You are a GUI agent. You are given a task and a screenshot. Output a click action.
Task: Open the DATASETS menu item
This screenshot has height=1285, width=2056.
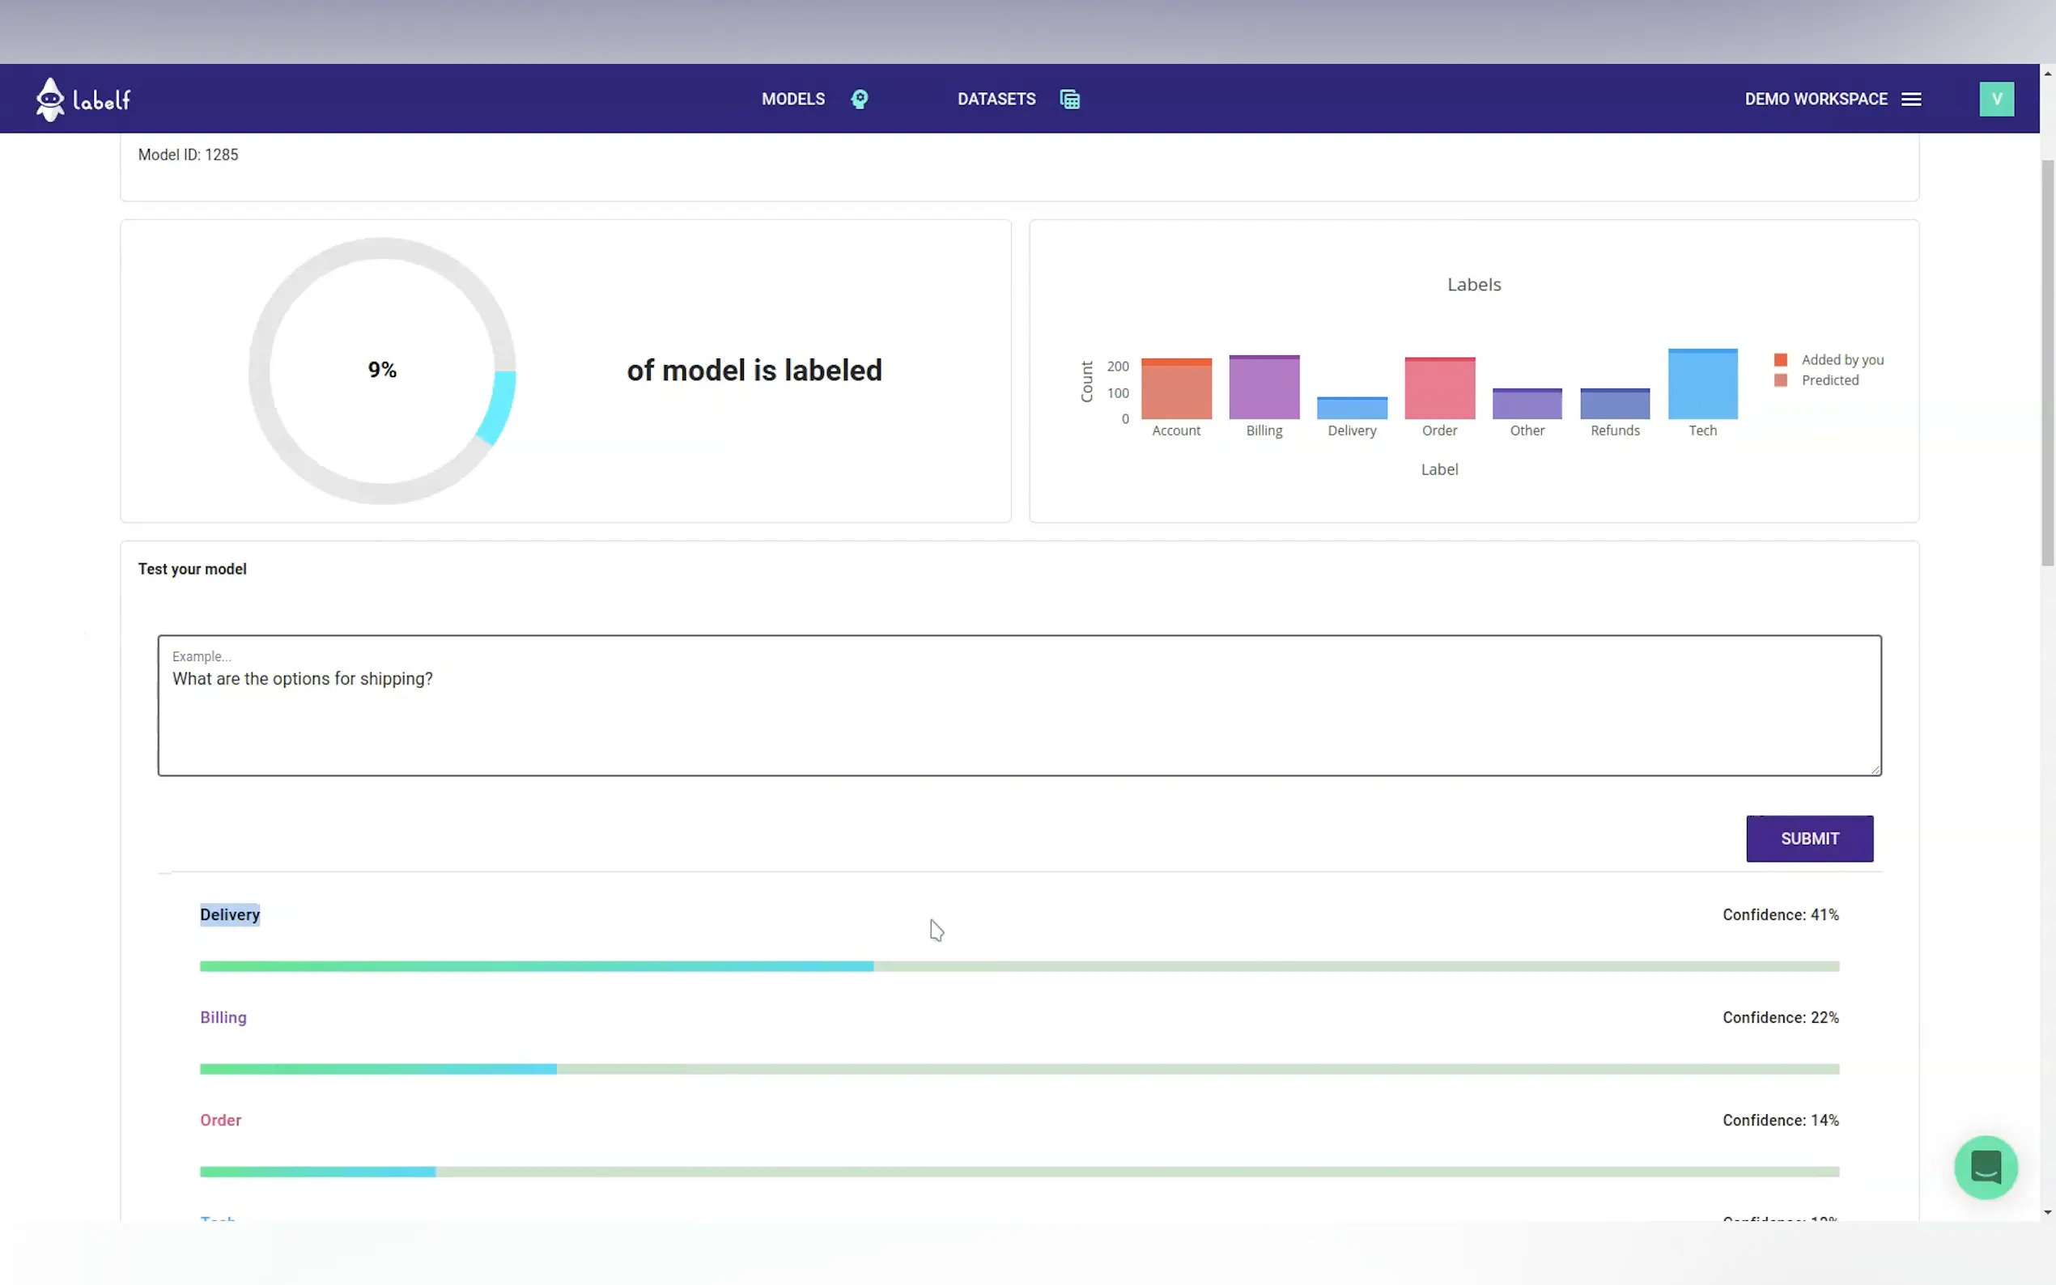996,100
